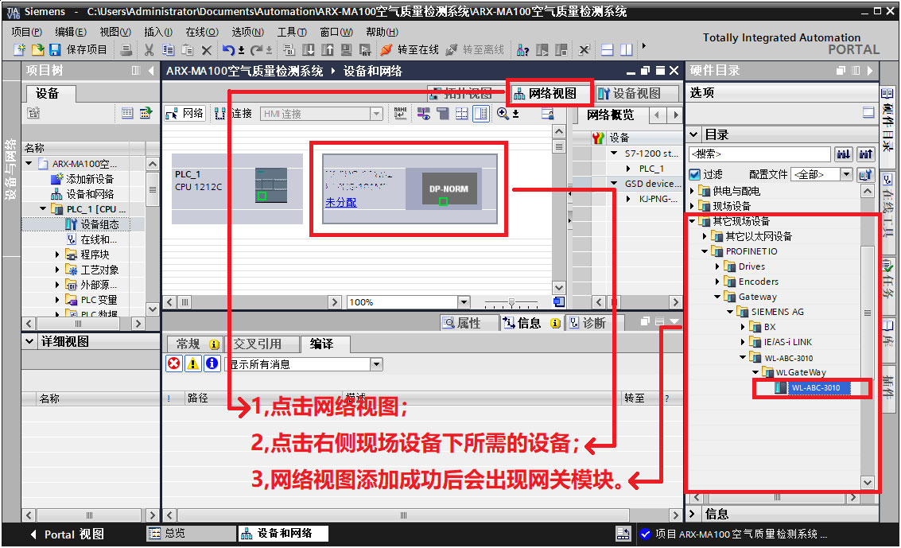Click the copy icon in toolbar
Image resolution: width=901 pixels, height=548 pixels.
[168, 50]
